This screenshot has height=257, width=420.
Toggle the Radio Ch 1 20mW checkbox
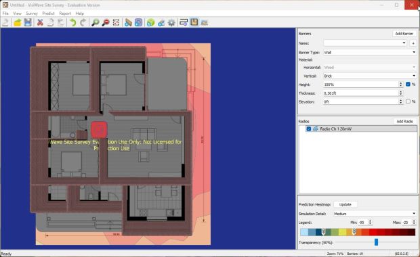tap(309, 128)
